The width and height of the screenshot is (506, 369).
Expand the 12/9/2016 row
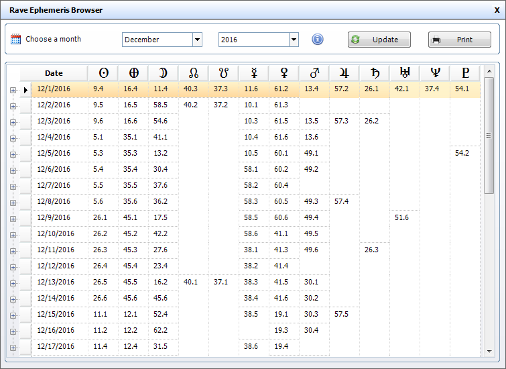click(13, 219)
